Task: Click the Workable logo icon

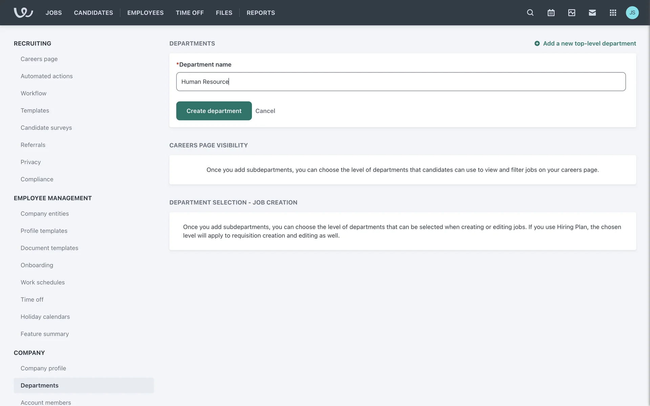Action: 23,13
